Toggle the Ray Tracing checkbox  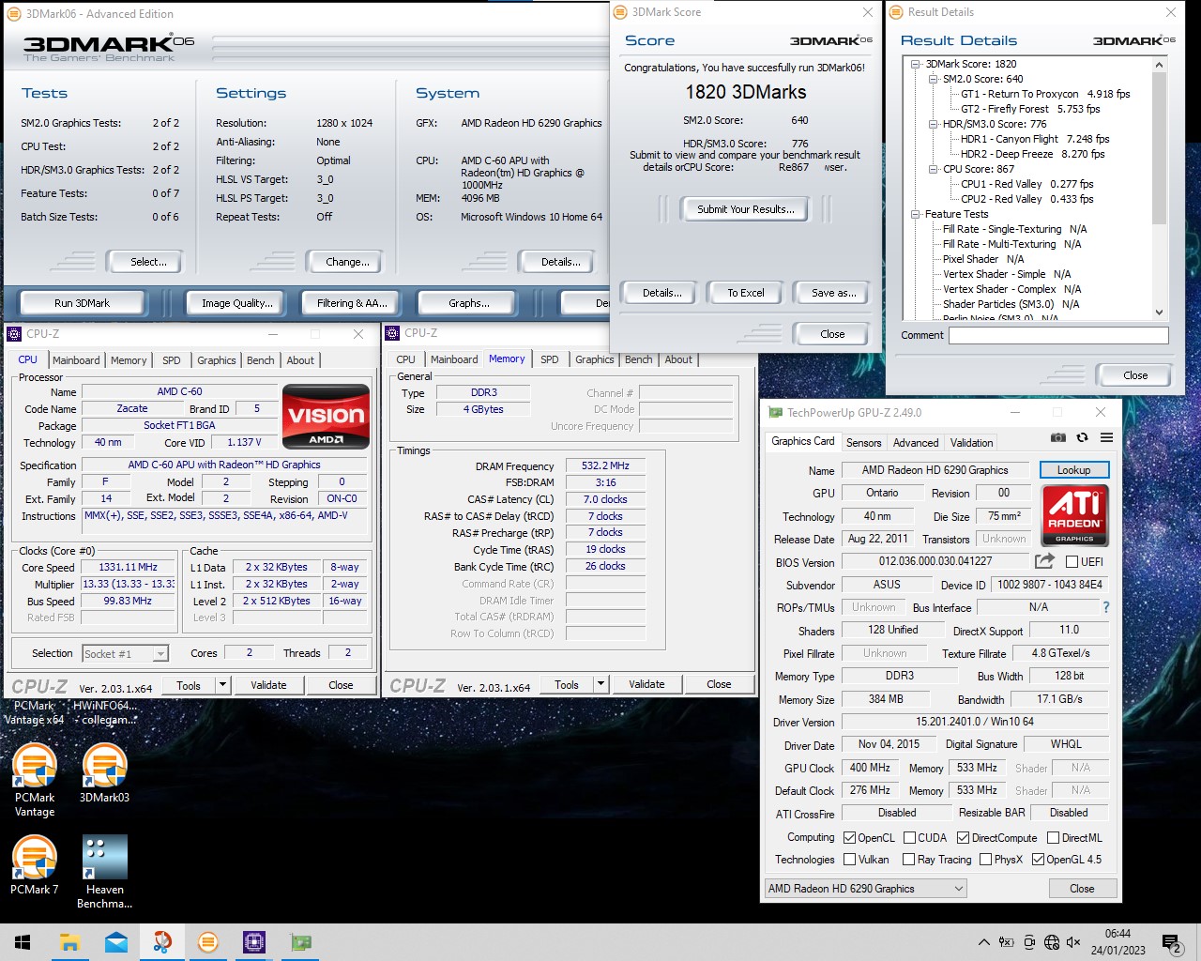tap(908, 859)
